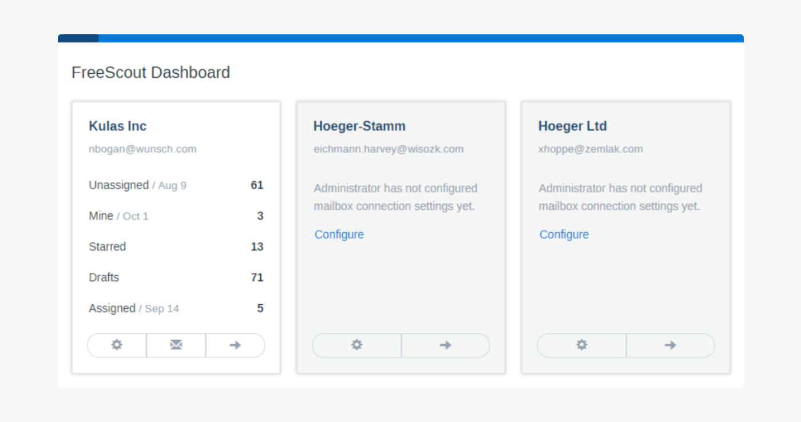The image size is (801, 422).
Task: Click the Unassigned count 61
Action: (257, 185)
